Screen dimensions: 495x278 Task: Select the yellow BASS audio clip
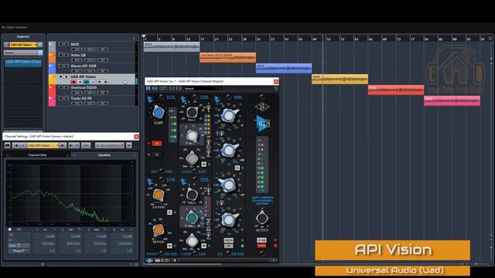click(340, 79)
